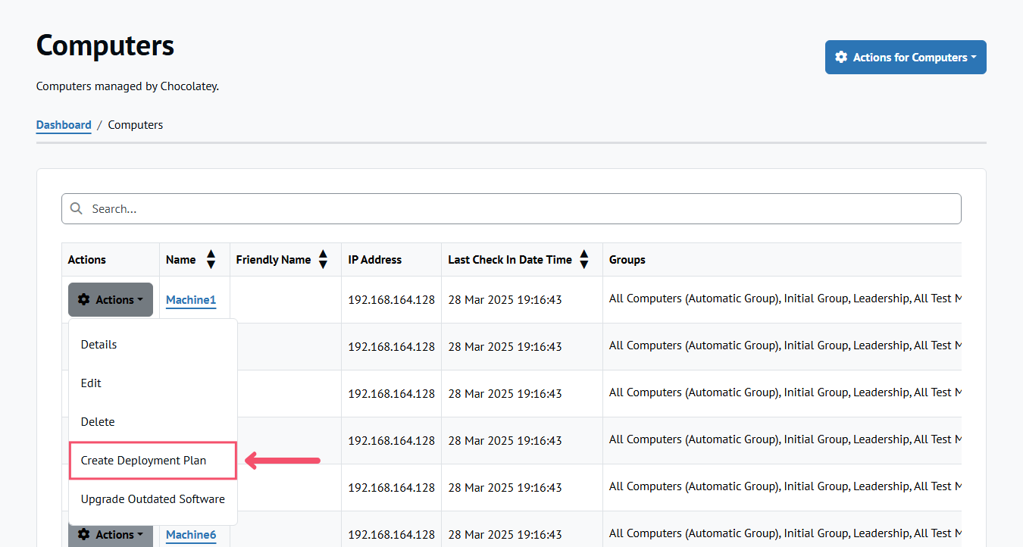
Task: Sort the table by Name column arrows
Action: [211, 260]
